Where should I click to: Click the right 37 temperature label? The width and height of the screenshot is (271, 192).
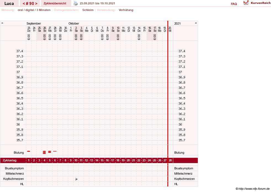(180, 72)
